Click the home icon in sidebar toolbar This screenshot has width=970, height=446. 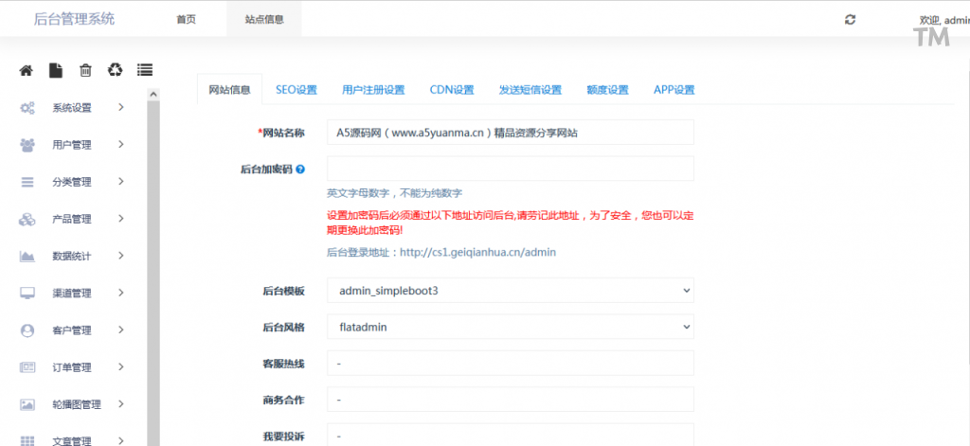[x=27, y=70]
